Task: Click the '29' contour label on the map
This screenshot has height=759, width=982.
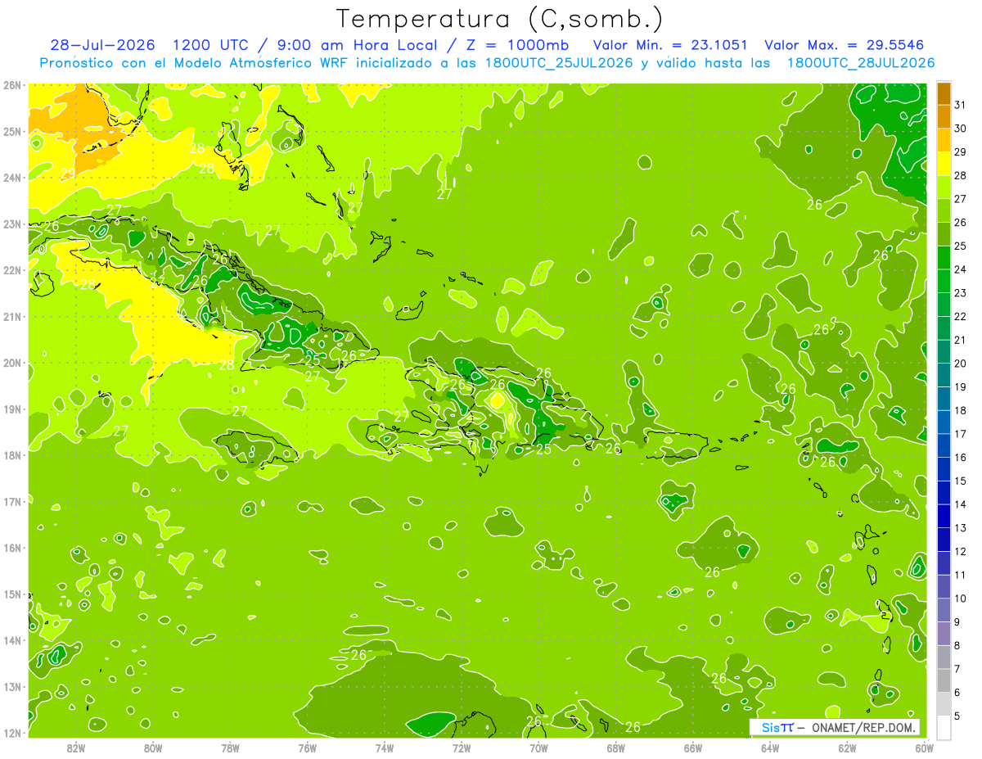Action: (x=67, y=174)
